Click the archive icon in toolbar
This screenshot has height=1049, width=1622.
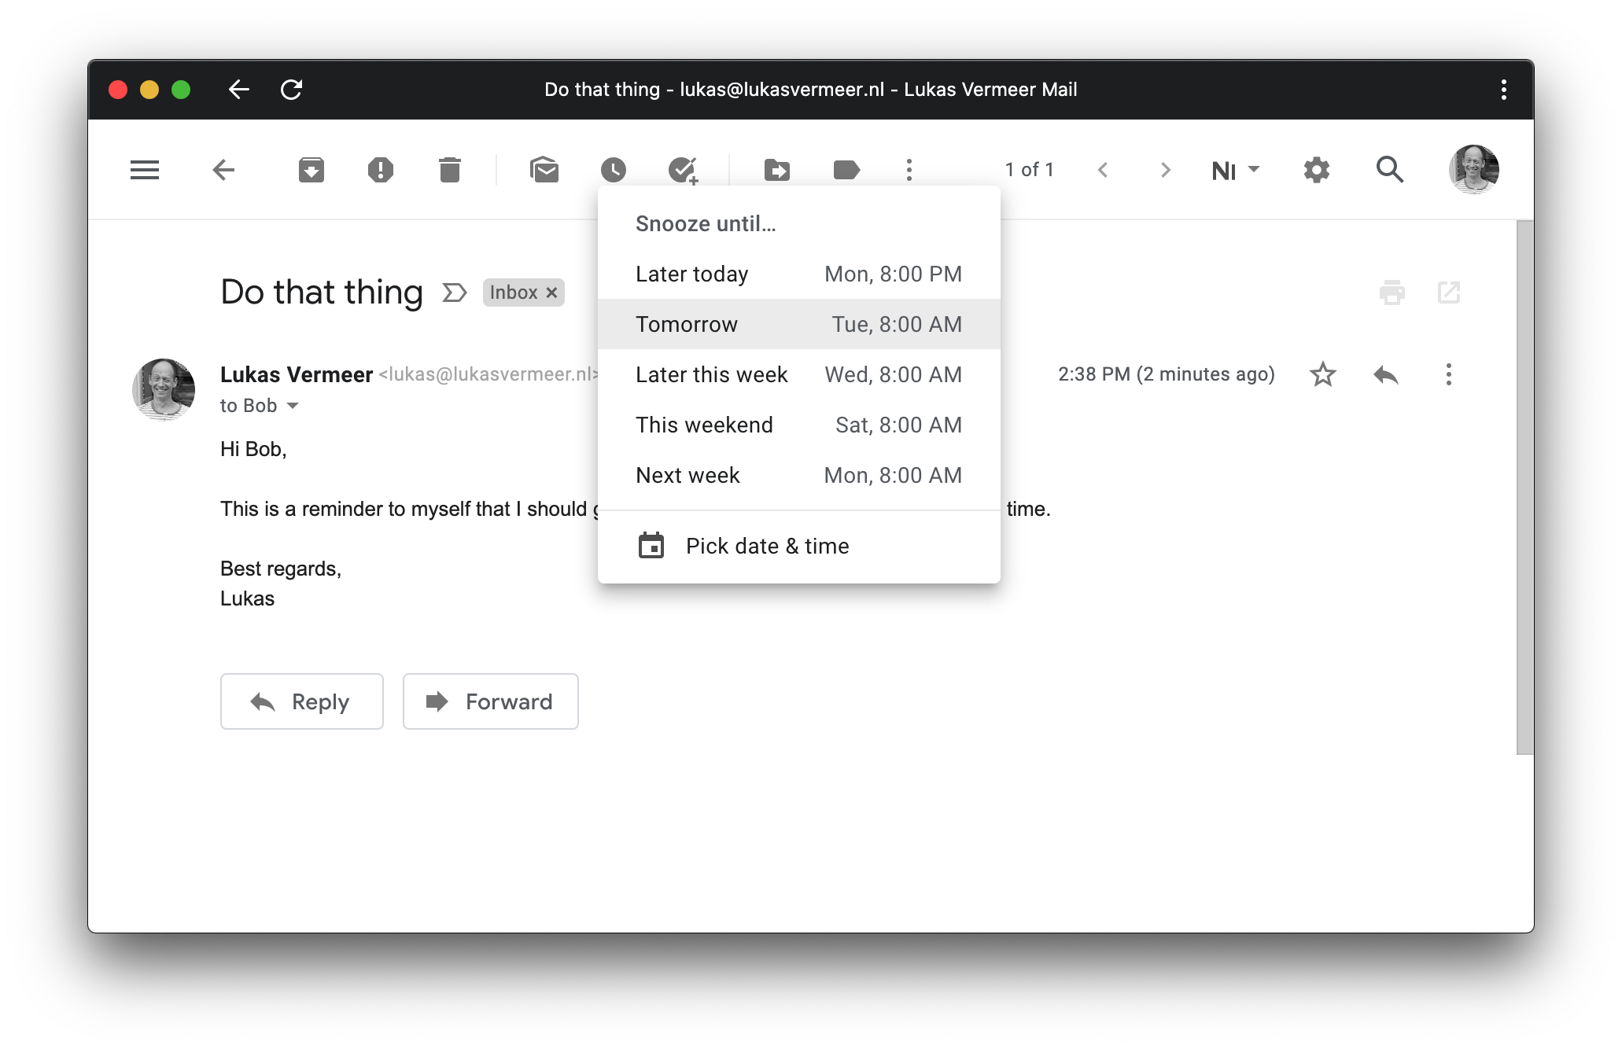pos(311,169)
